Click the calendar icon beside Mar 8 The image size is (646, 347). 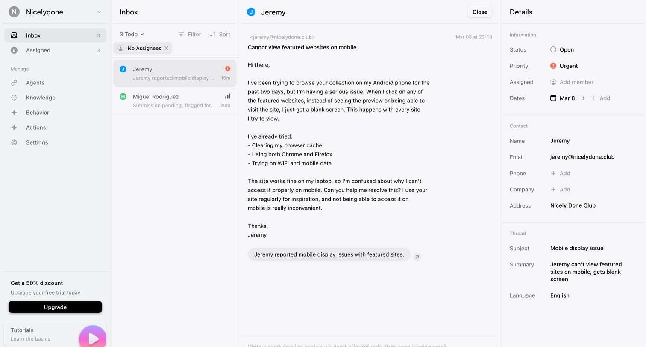(553, 98)
